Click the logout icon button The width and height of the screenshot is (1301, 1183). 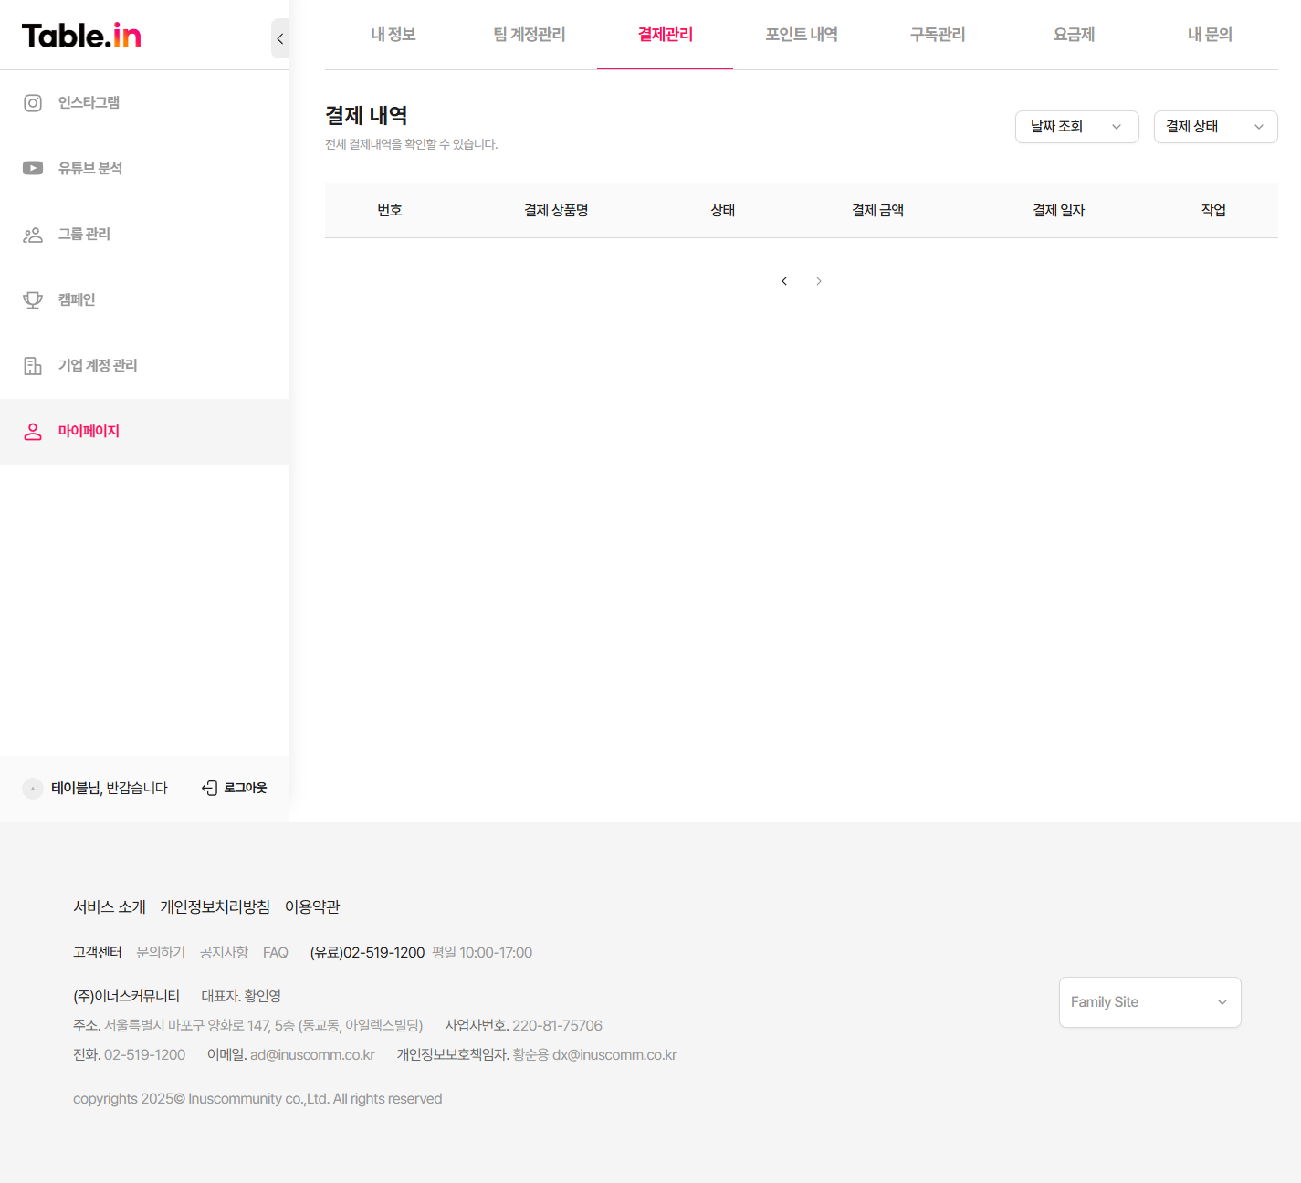210,788
